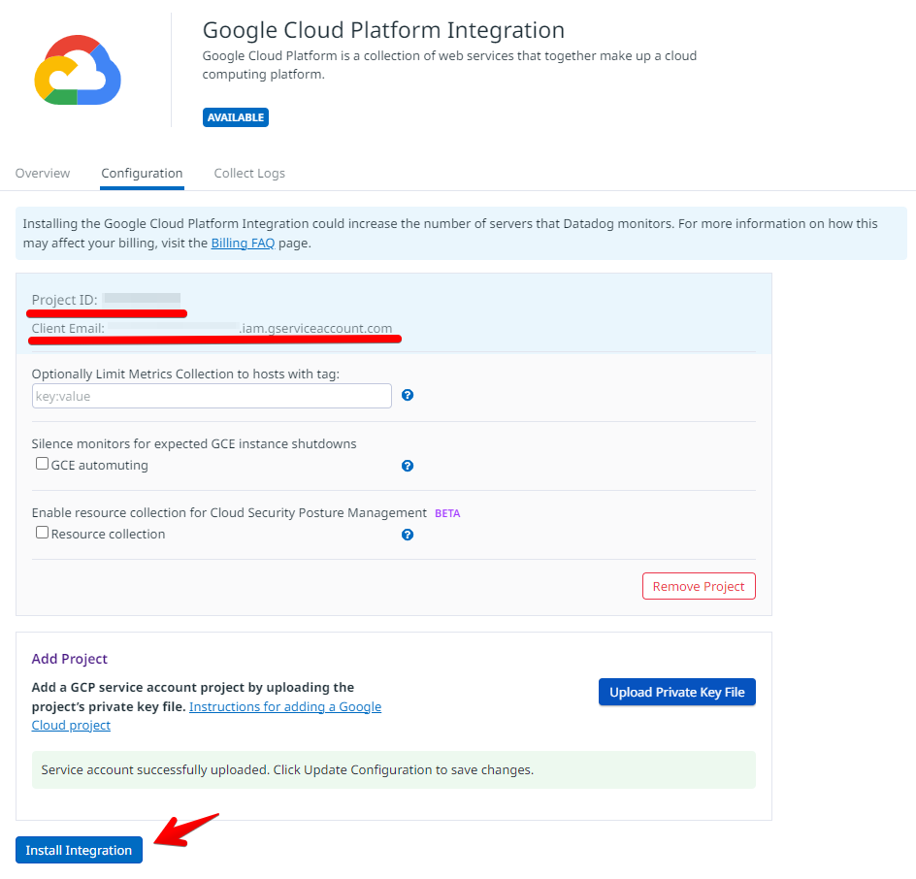Click the Client Email service account address
Viewport: 916px width, 879px height.
(314, 329)
